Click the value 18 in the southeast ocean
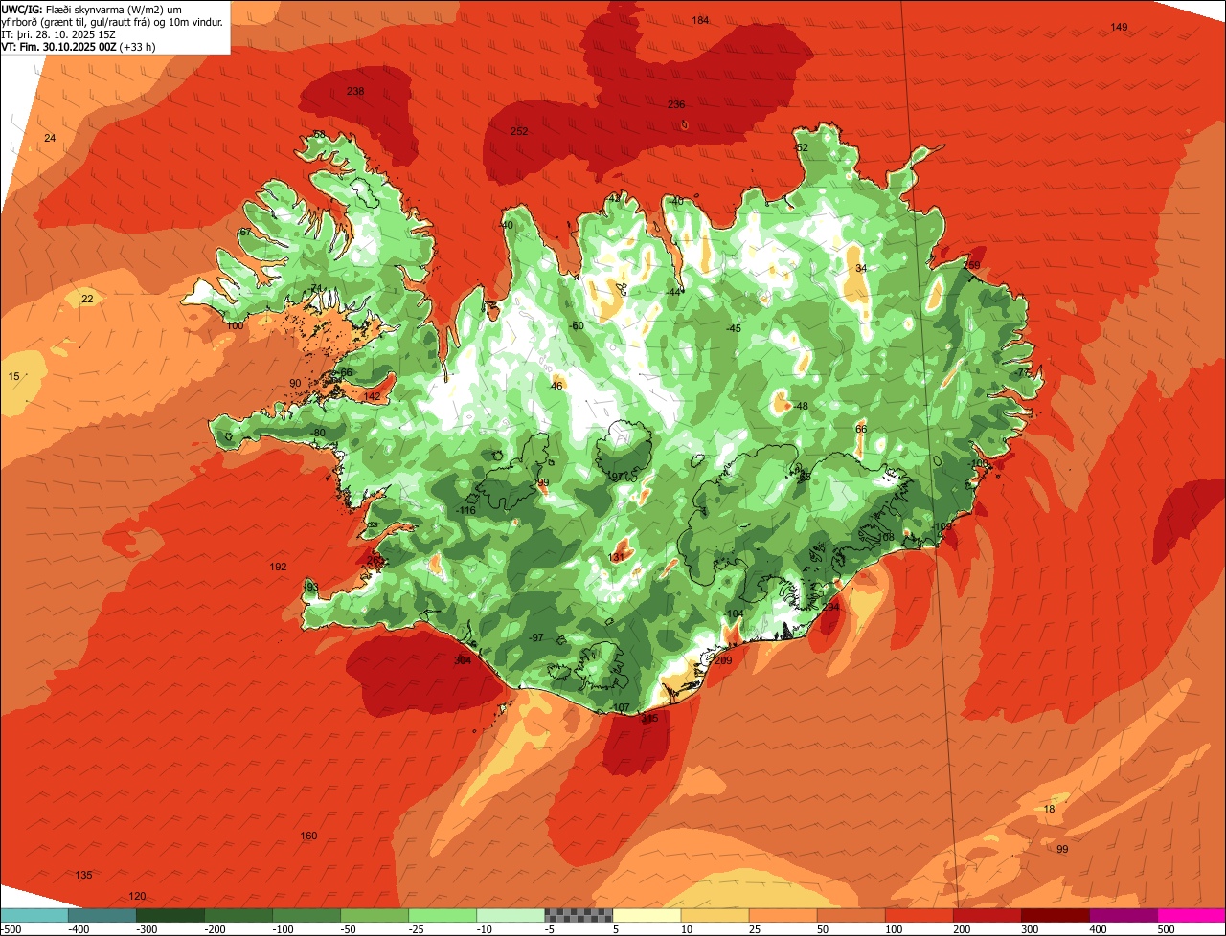This screenshot has width=1226, height=936. [1049, 809]
